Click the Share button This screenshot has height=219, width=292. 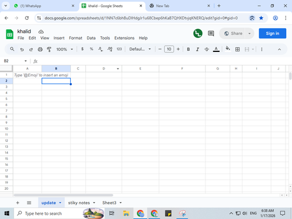(234, 33)
